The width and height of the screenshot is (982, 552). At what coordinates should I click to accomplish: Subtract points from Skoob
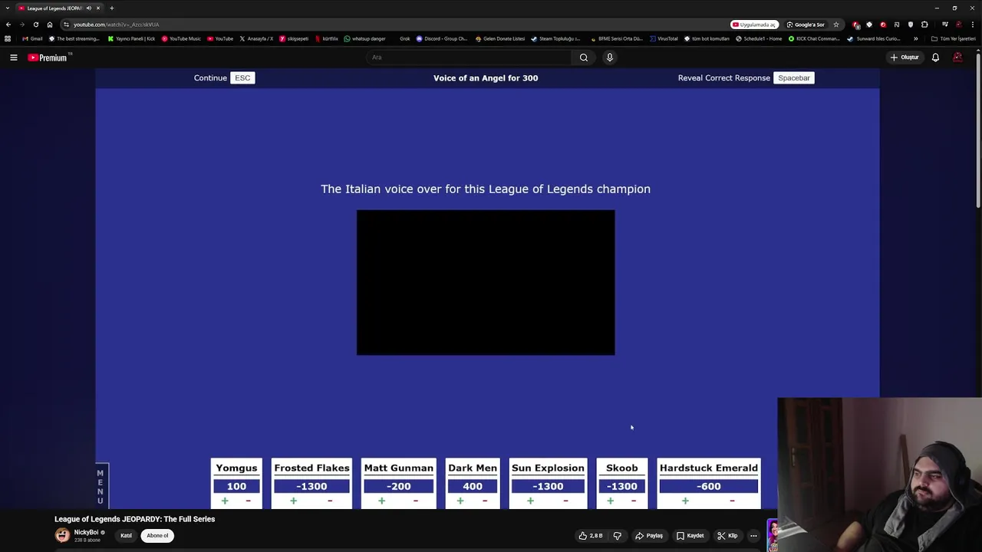click(x=634, y=501)
